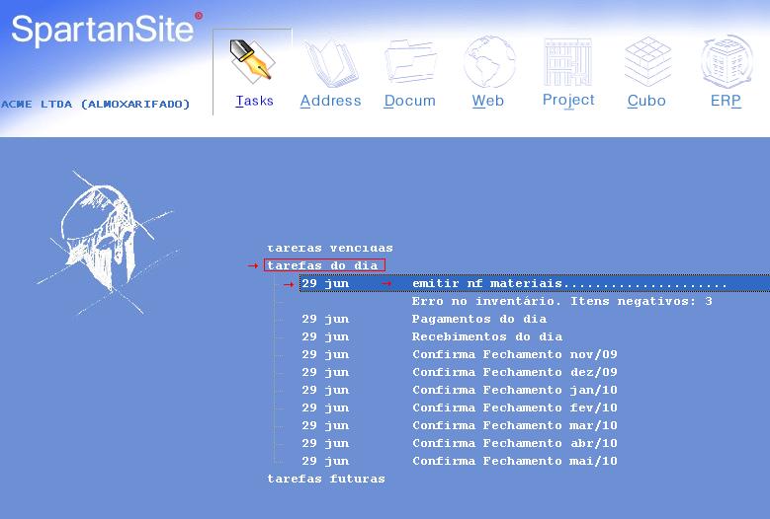The width and height of the screenshot is (770, 519).
Task: Click the inventory error message line
Action: 561,302
